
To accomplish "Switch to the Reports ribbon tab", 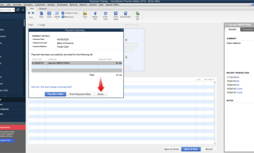I will (43, 8).
